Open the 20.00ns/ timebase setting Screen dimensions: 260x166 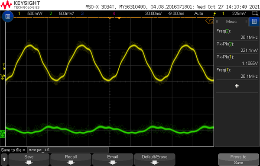click(153, 13)
